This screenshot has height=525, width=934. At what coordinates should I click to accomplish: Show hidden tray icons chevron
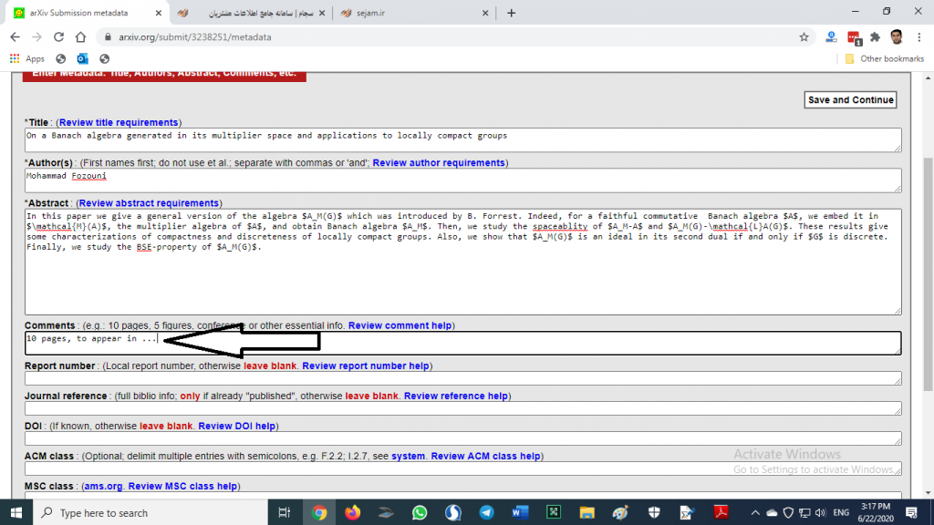pyautogui.click(x=754, y=512)
